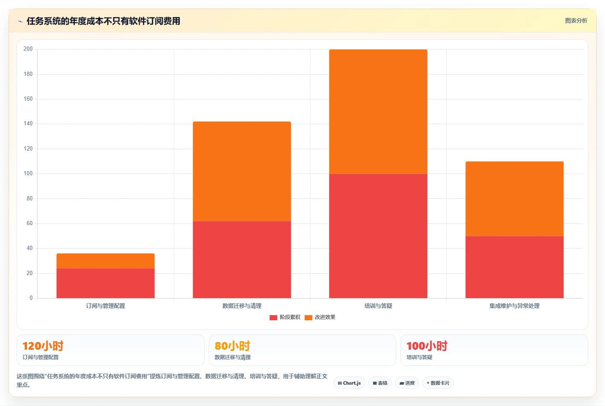
Task: Select the orange bar segment for 数据迁移与清理
Action: 242,171
